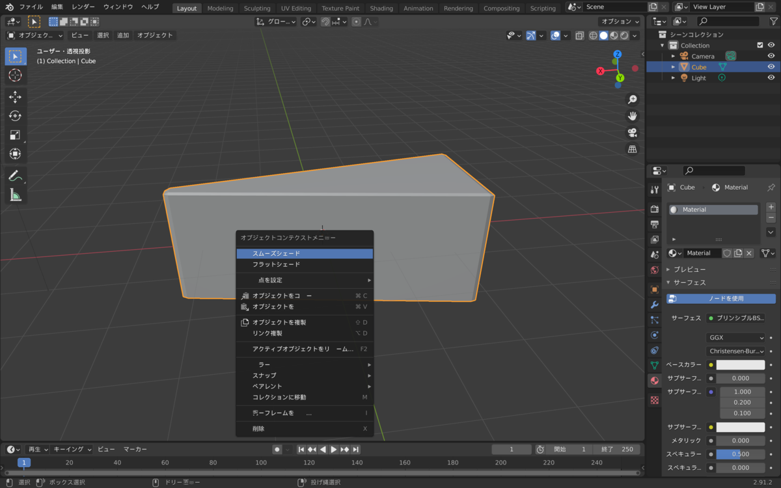The width and height of the screenshot is (781, 488).
Task: Open the キーイング keying dropdown
Action: [72, 450]
